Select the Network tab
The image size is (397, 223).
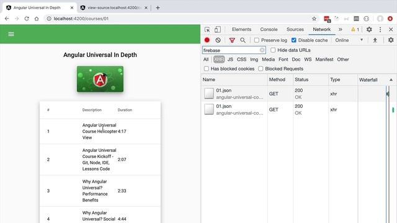click(x=321, y=29)
